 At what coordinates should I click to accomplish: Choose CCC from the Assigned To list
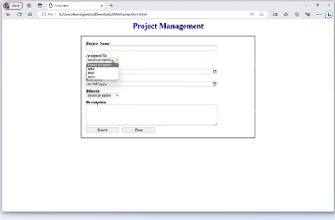pos(102,77)
